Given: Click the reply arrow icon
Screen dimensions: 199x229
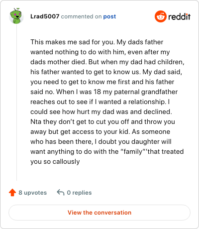Looking at the screenshot, I should [61, 193].
